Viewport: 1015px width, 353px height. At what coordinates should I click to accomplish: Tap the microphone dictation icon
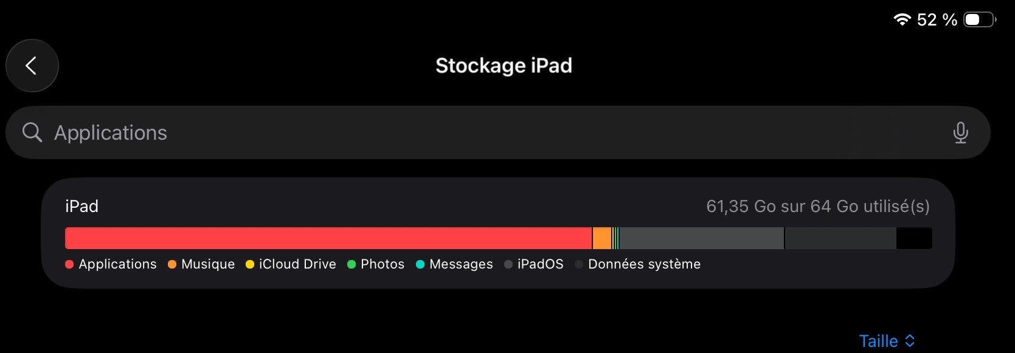click(960, 132)
